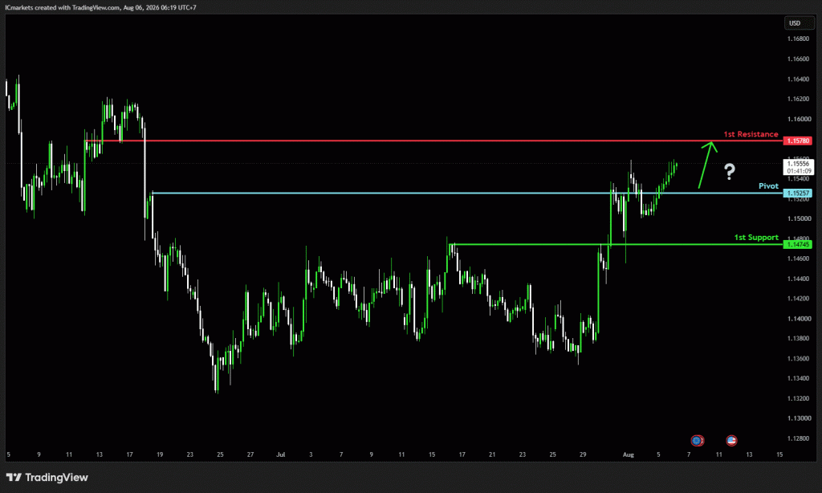
Task: Open the US flag economic event icon
Action: [731, 441]
